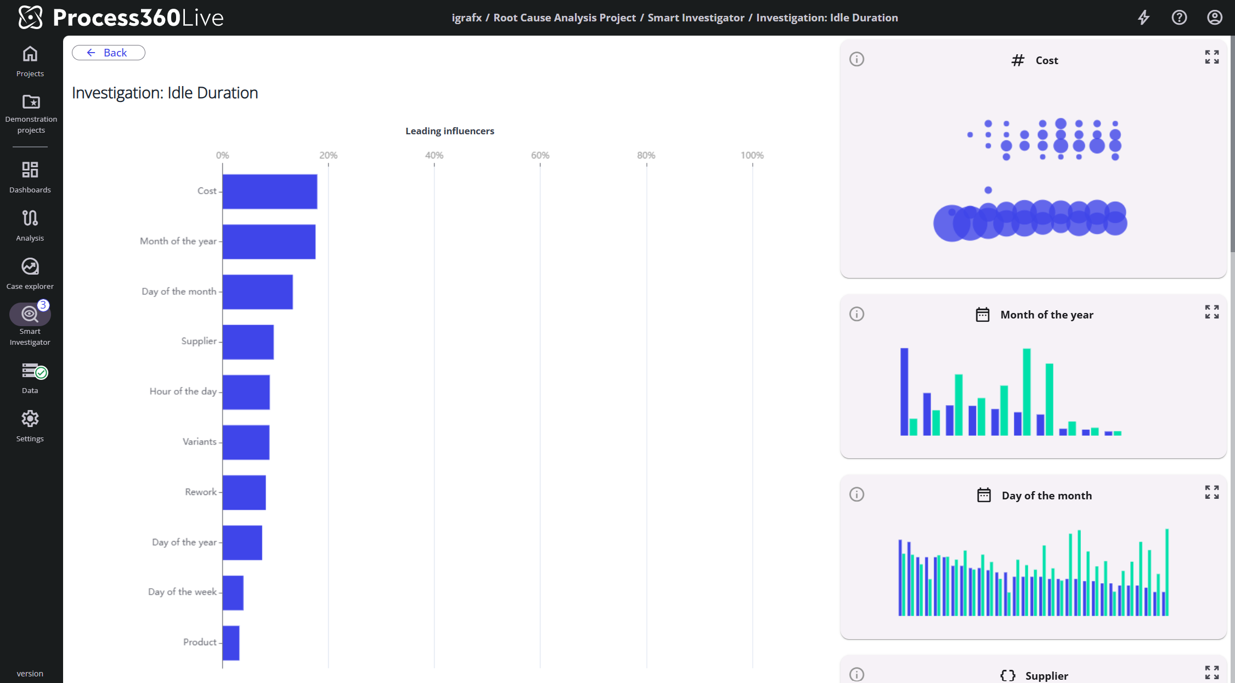The height and width of the screenshot is (683, 1235).
Task: Open Demonstration projects folder icon
Action: pyautogui.click(x=31, y=102)
